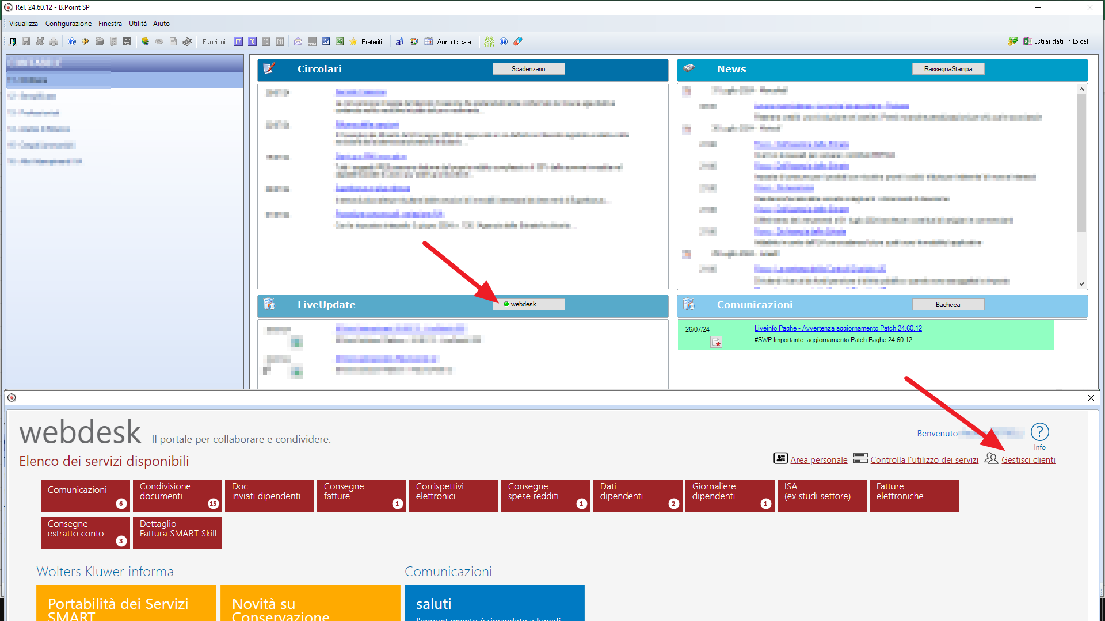
Task: Click the font 'a' toolbar icon
Action: pyautogui.click(x=399, y=41)
